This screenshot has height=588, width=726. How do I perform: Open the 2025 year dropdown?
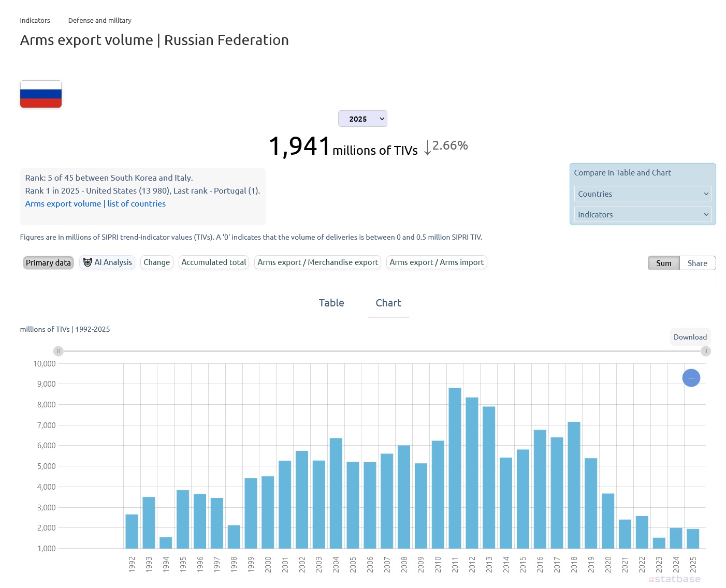tap(362, 119)
